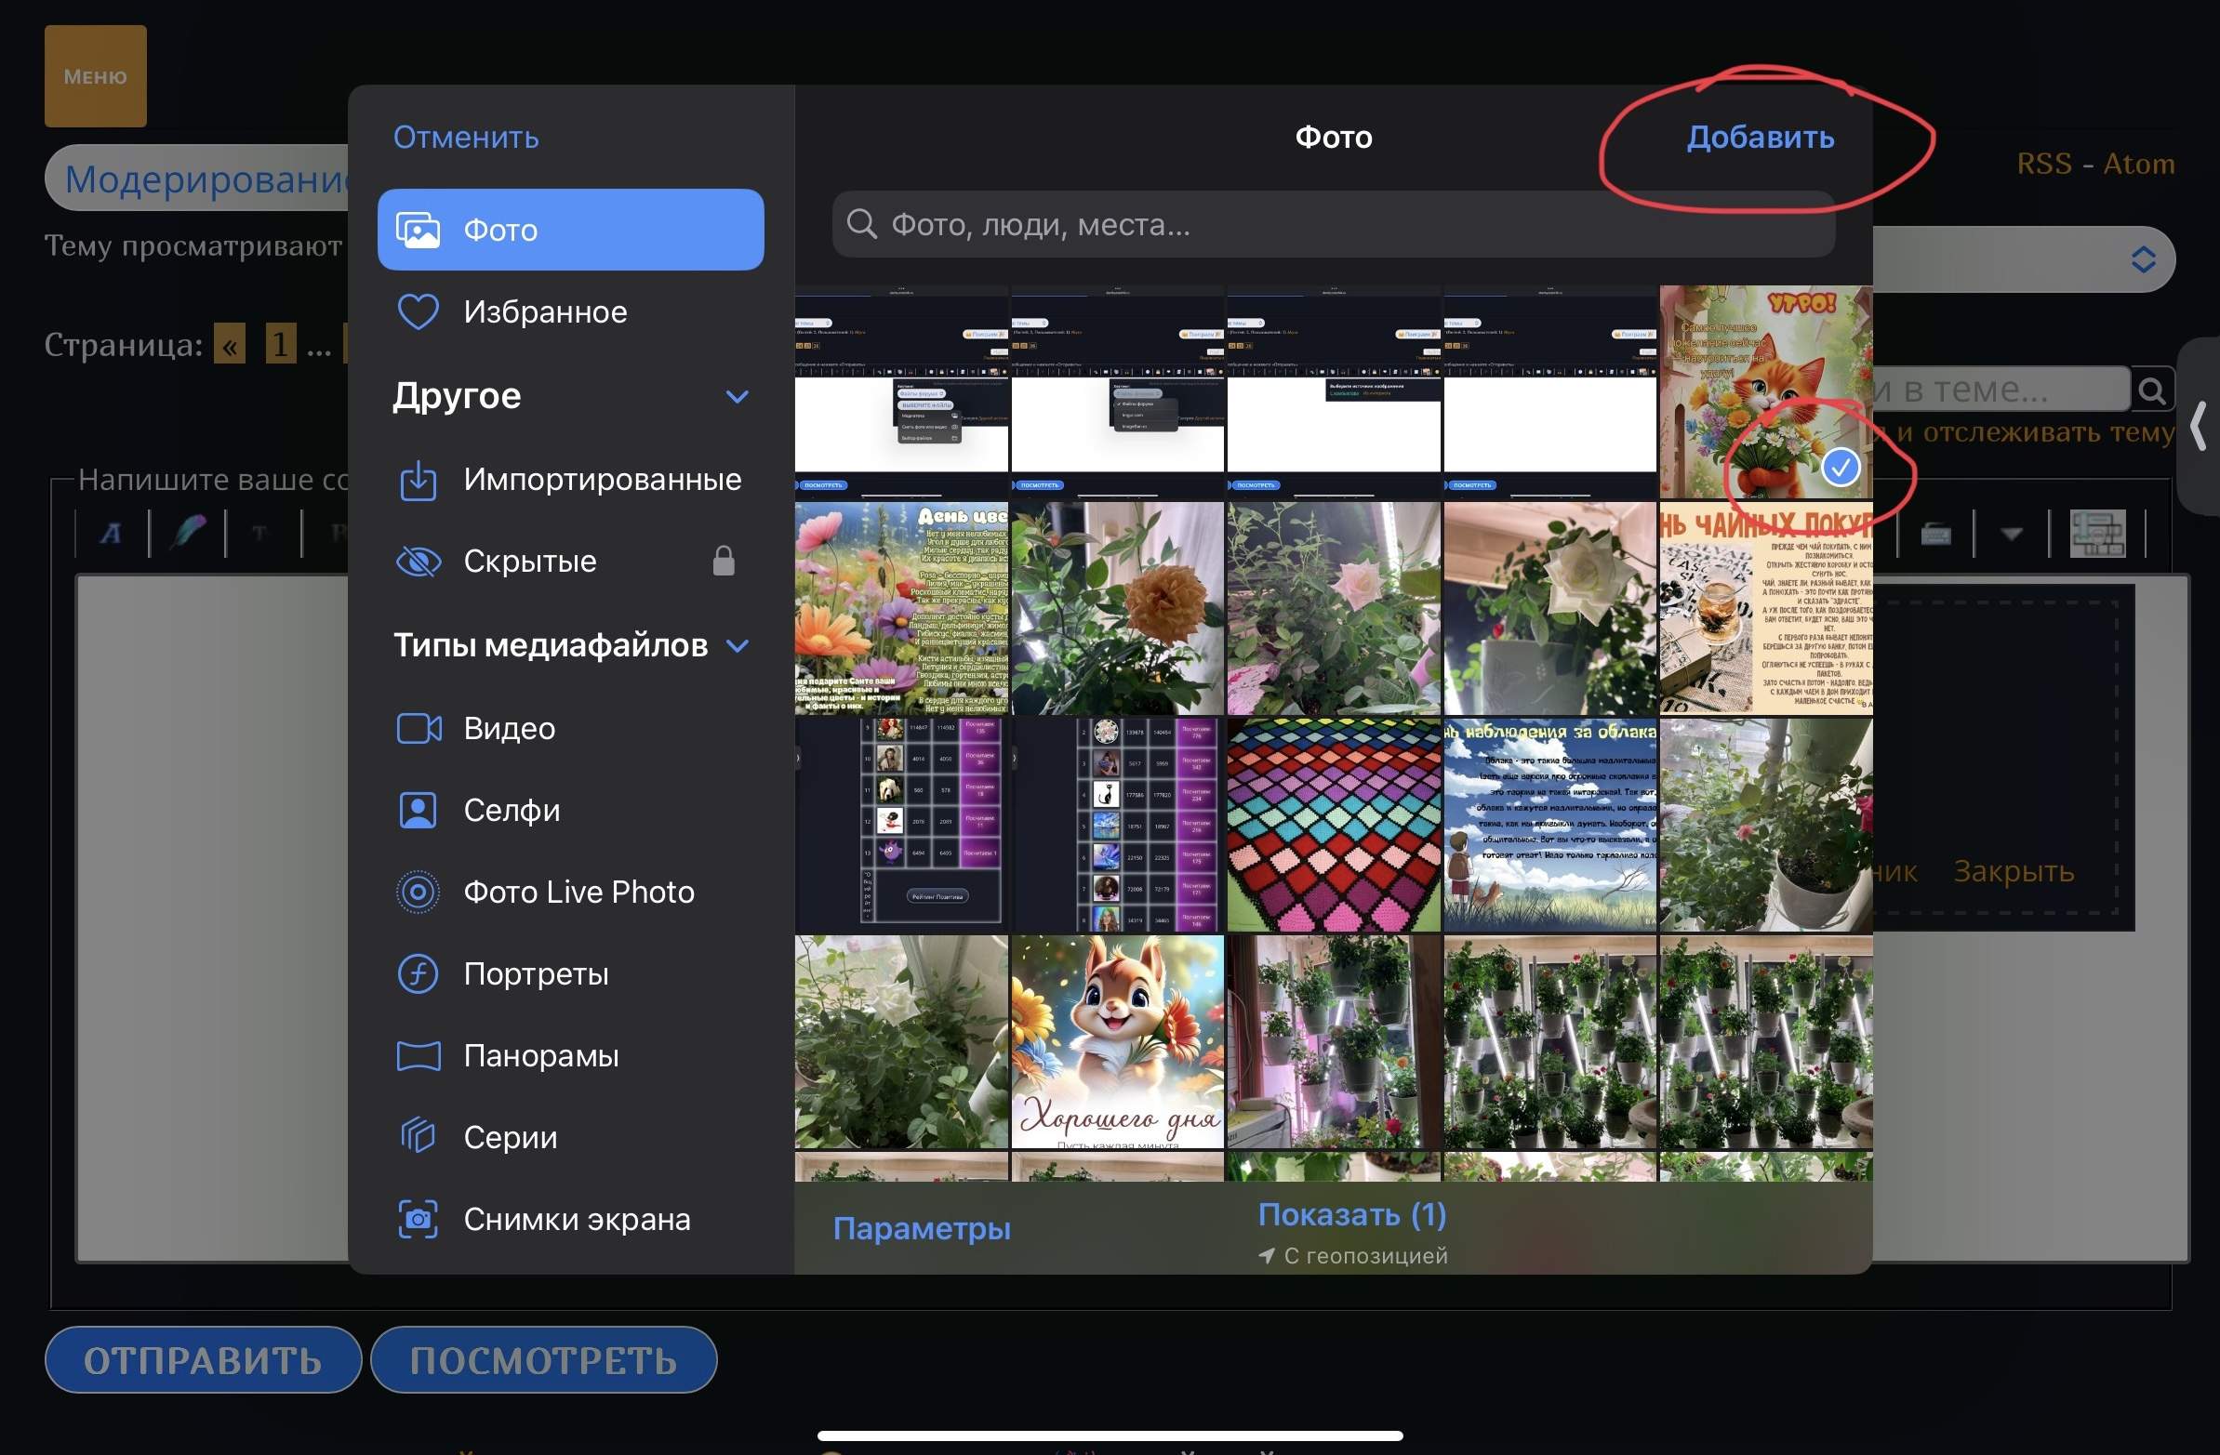The image size is (2220, 1455).
Task: Tap Показать (1) to view selected
Action: [1351, 1214]
